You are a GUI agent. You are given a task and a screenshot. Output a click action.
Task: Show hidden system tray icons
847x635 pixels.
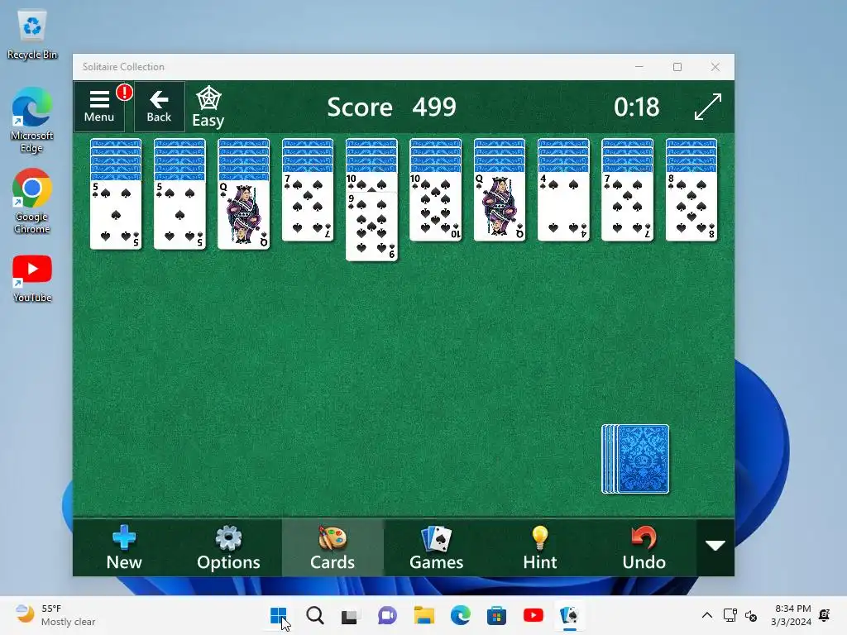pyautogui.click(x=706, y=615)
